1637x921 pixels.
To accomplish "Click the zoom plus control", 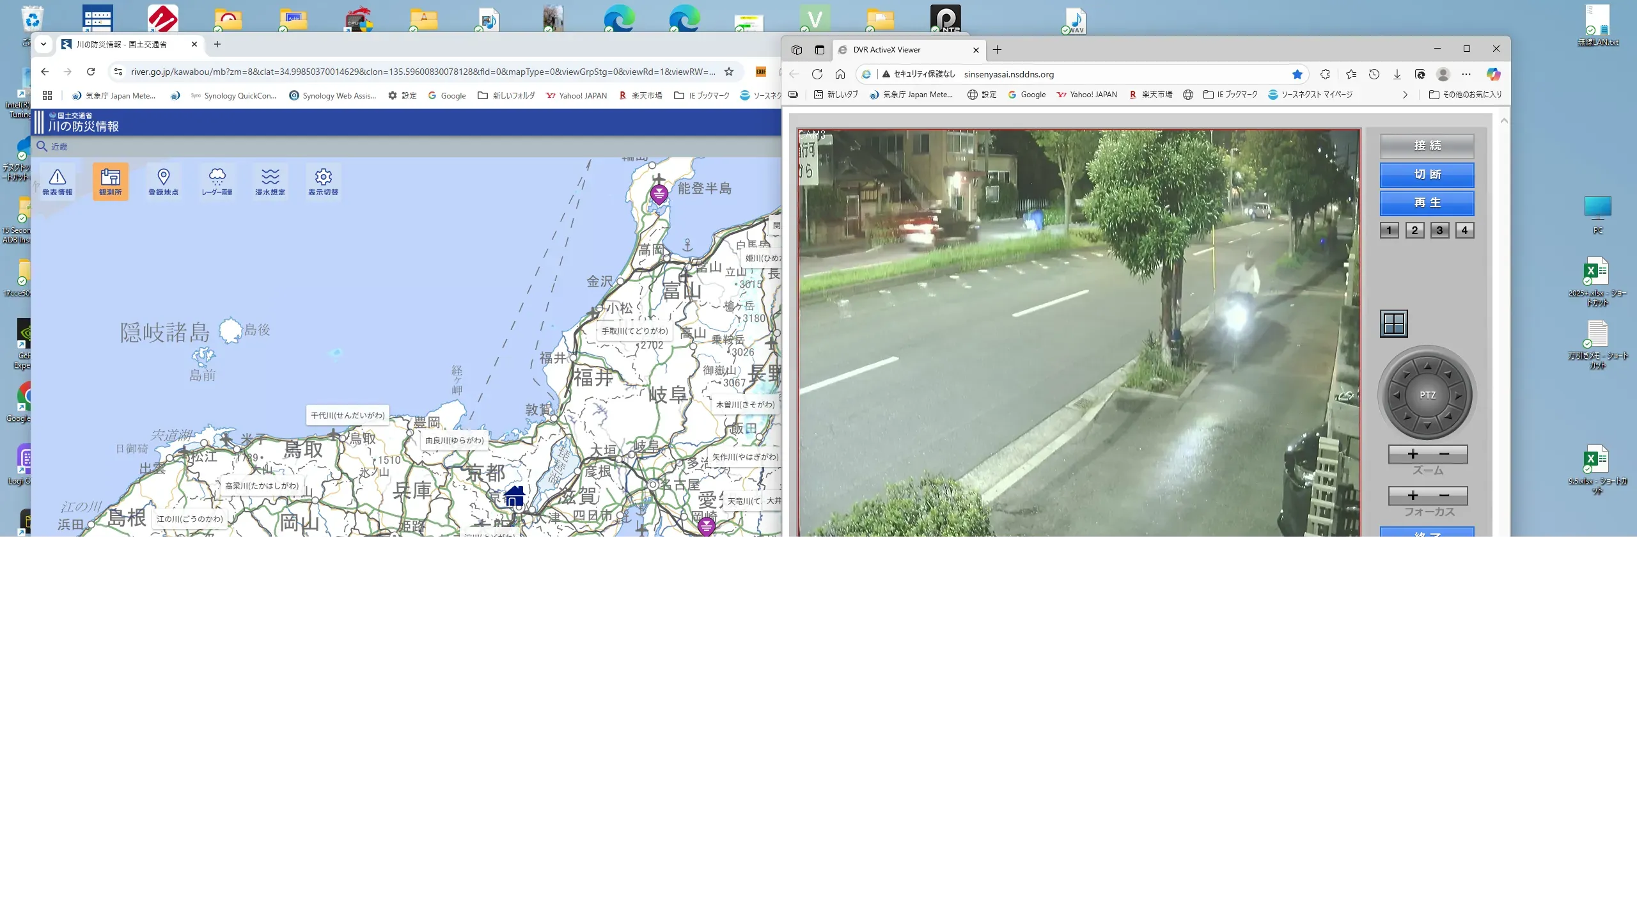I will pyautogui.click(x=1413, y=454).
